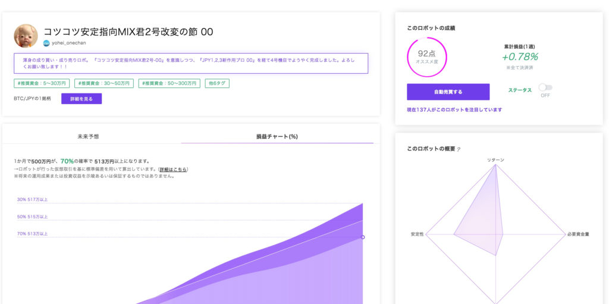
Task: Select the #推奨資金：5〜30万円 tag
Action: pyautogui.click(x=42, y=83)
